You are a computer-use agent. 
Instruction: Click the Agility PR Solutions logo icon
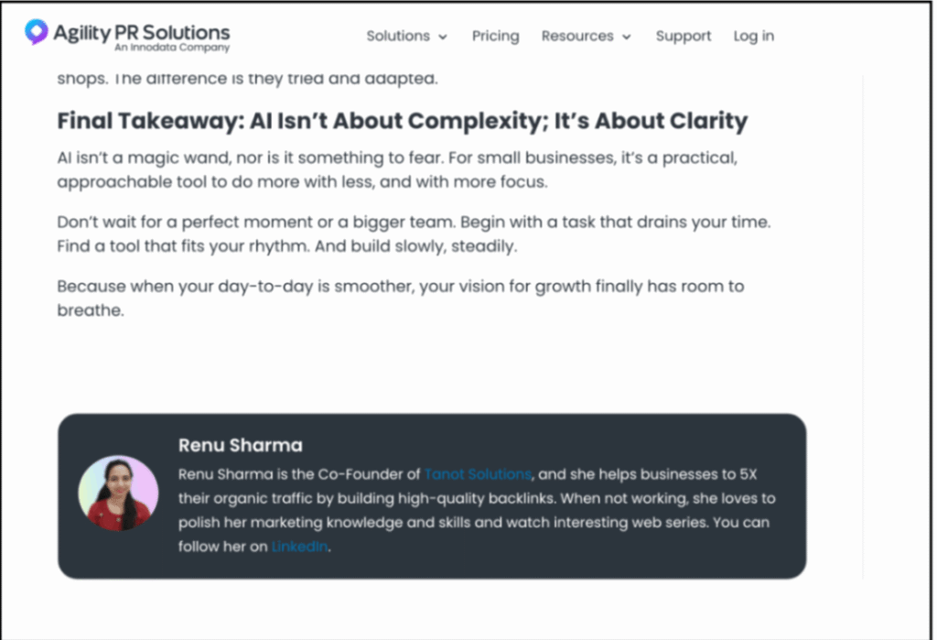[x=37, y=33]
